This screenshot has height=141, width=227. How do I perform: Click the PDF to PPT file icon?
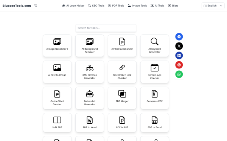[x=122, y=120]
